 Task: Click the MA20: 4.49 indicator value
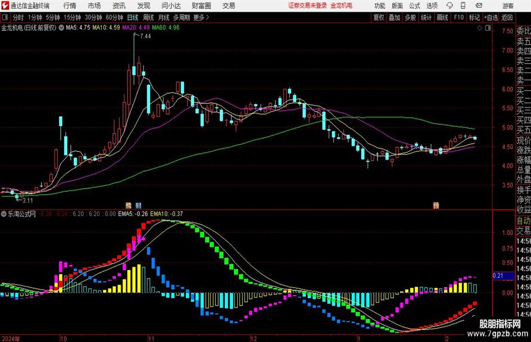pos(136,28)
